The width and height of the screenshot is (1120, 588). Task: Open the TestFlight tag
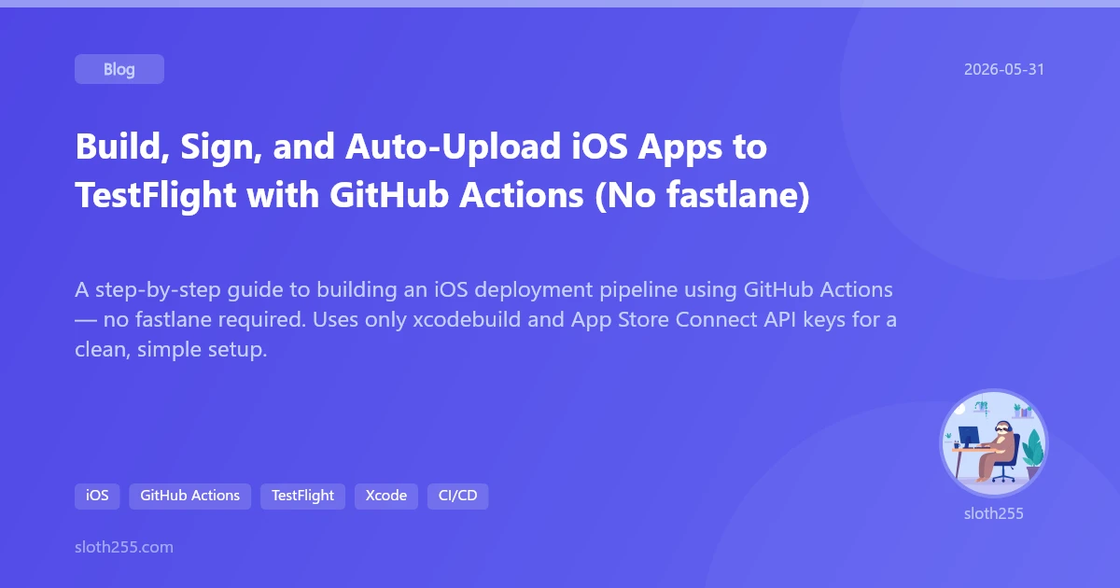[302, 496]
